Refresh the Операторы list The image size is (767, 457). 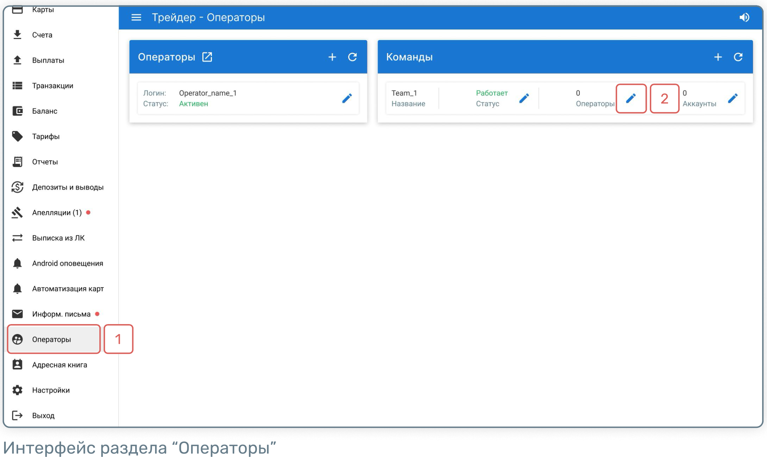[352, 57]
